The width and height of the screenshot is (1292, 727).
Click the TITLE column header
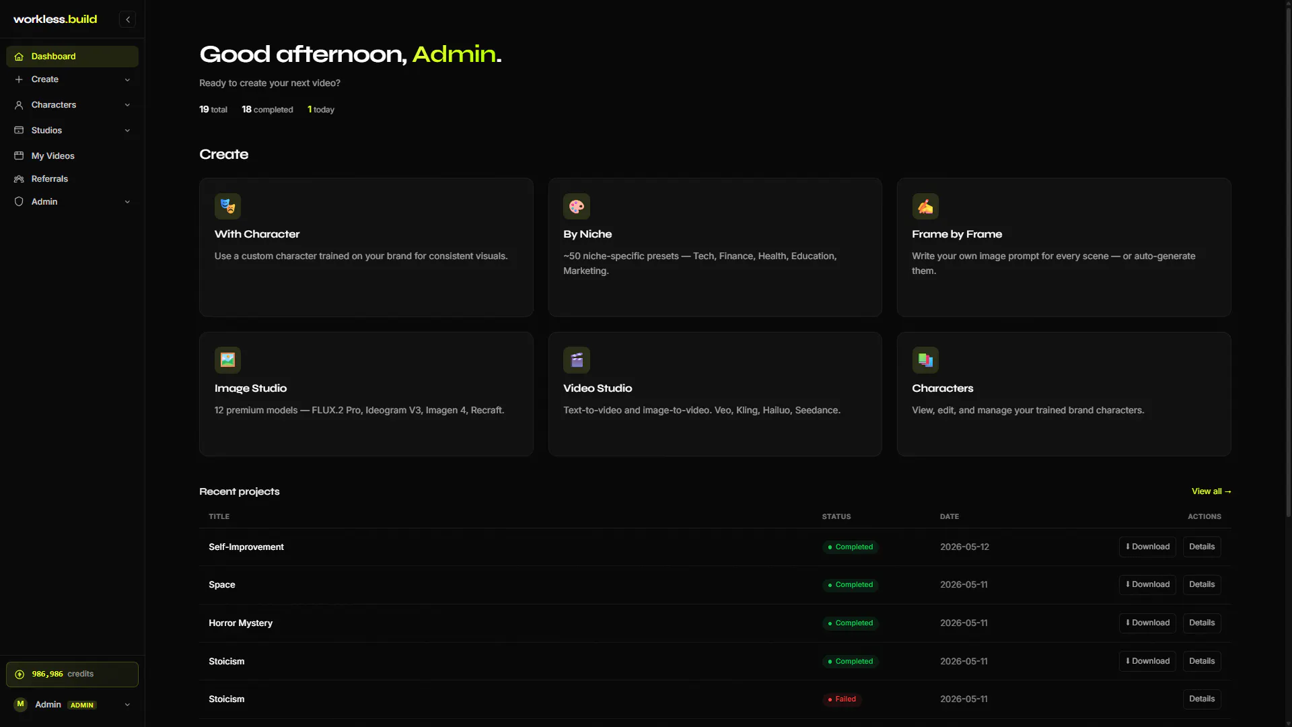(219, 517)
